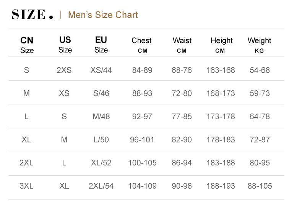
Task: Click chest value 104-109
Action: point(142,186)
